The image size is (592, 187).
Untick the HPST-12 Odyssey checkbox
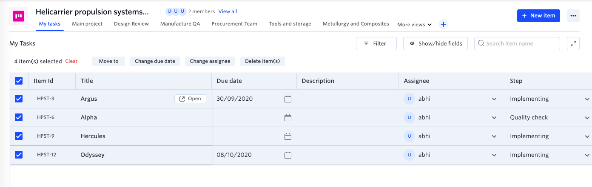pos(19,155)
